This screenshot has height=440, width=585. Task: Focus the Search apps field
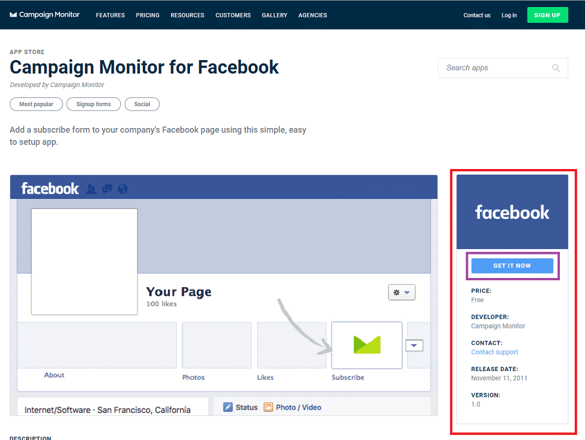click(503, 68)
